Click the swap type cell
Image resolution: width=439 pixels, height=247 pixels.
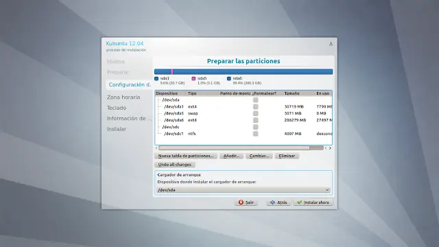(193, 113)
